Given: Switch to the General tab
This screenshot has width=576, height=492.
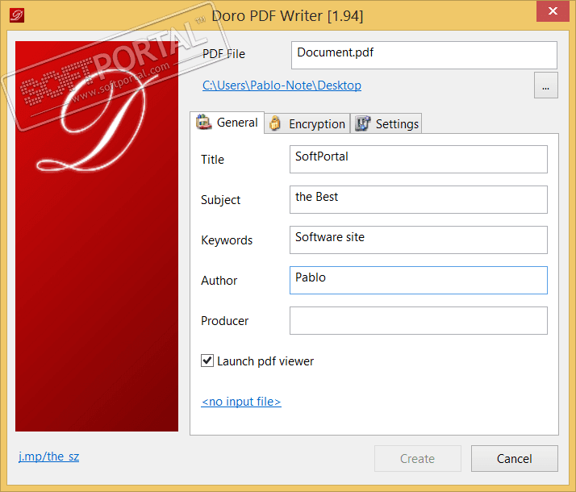Looking at the screenshot, I should [x=227, y=123].
